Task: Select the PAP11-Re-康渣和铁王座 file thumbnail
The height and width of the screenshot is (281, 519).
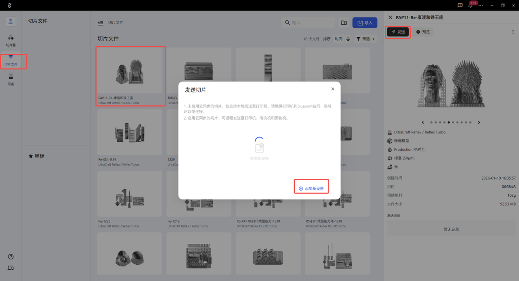Action: pos(130,71)
